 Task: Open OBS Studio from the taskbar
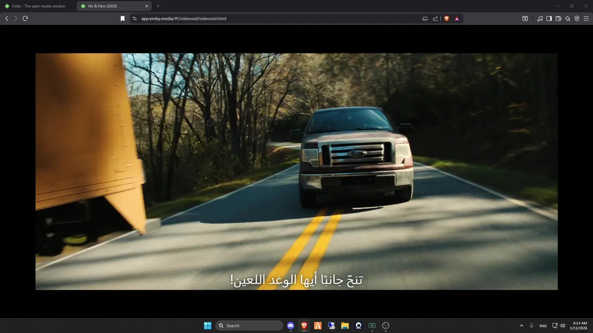pyautogui.click(x=385, y=326)
